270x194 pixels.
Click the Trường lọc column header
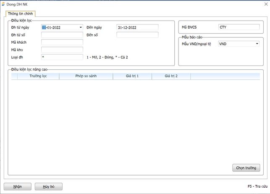click(38, 76)
